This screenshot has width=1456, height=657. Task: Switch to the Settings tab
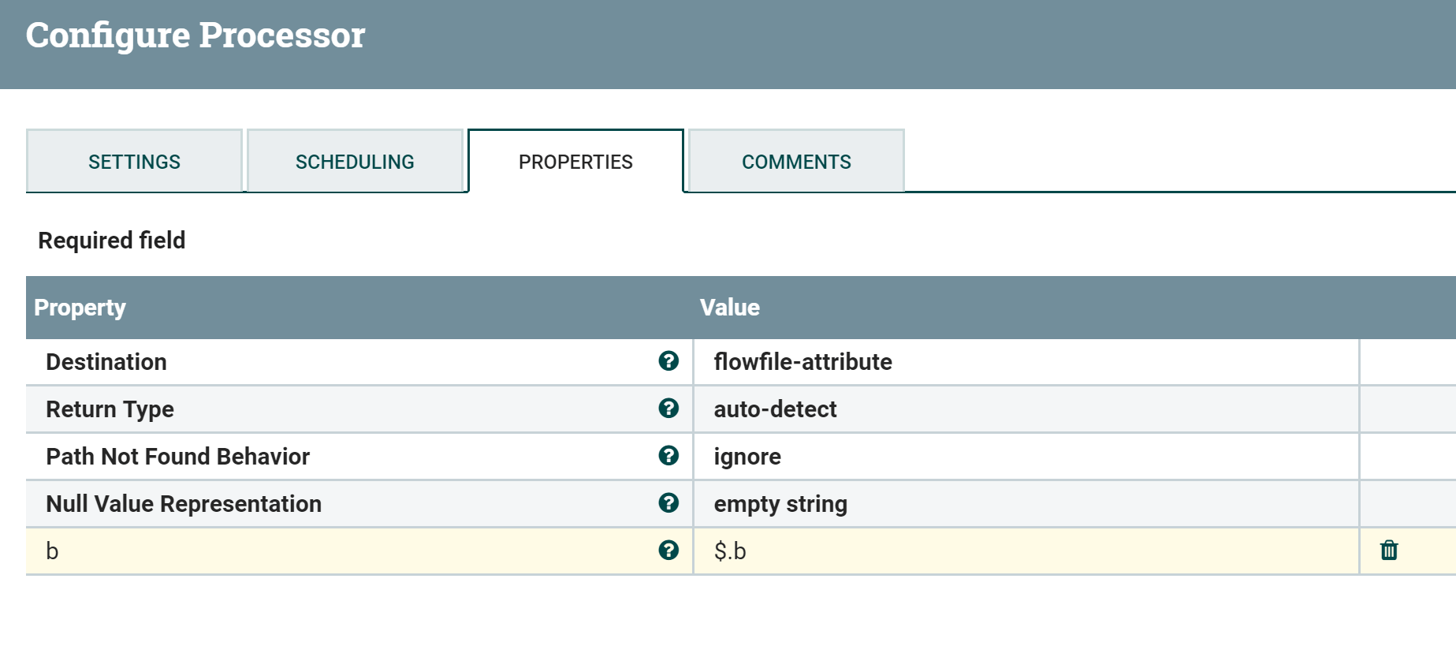pos(134,162)
